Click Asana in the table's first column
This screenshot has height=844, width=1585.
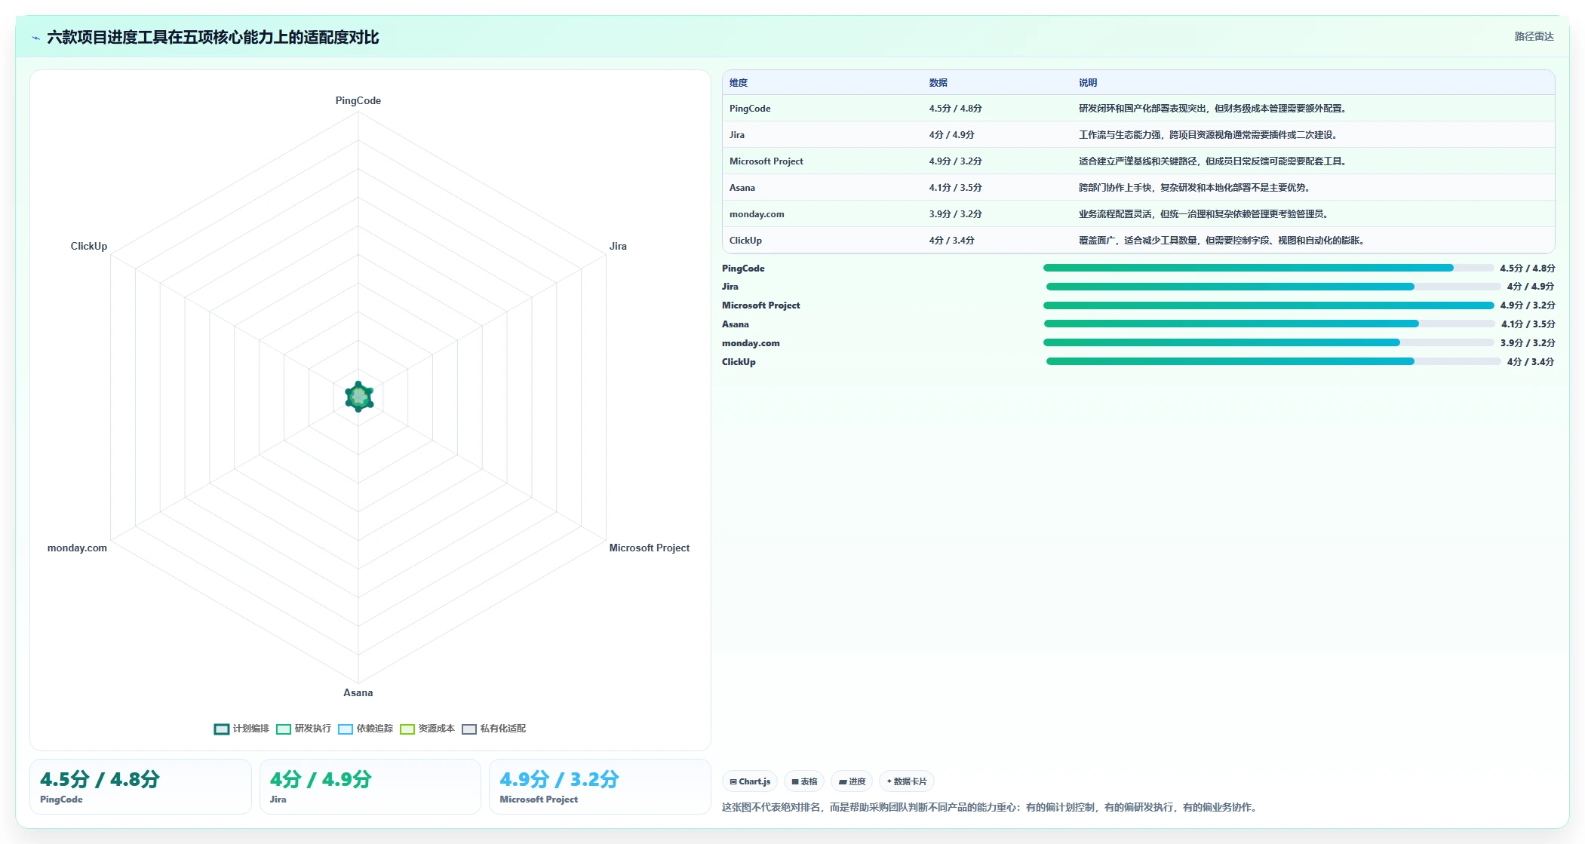[x=742, y=188]
